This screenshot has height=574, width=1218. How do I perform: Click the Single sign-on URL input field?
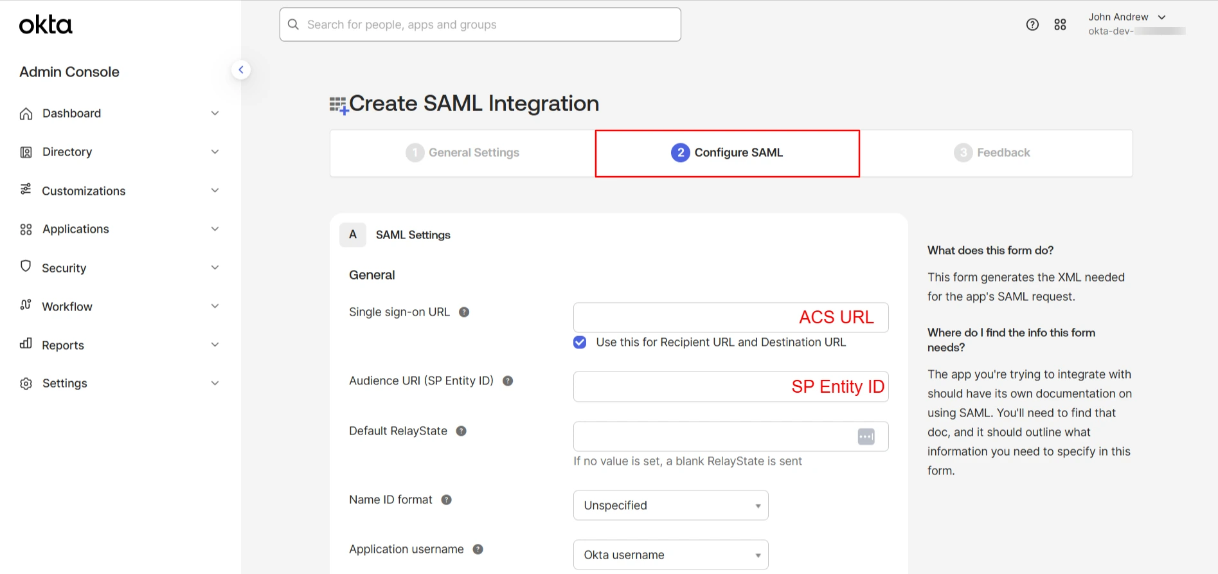coord(731,318)
